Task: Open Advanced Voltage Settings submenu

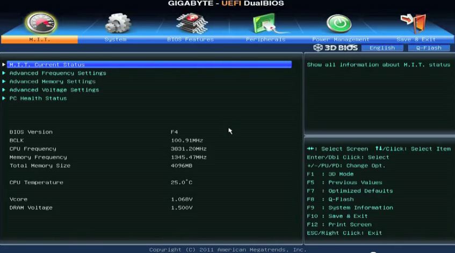Action: click(x=54, y=90)
